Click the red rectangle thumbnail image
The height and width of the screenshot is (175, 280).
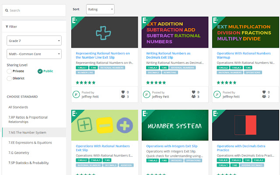[245, 125]
